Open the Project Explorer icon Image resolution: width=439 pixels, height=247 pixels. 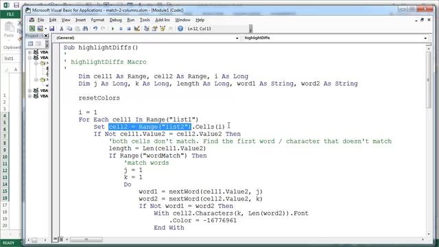(146, 29)
